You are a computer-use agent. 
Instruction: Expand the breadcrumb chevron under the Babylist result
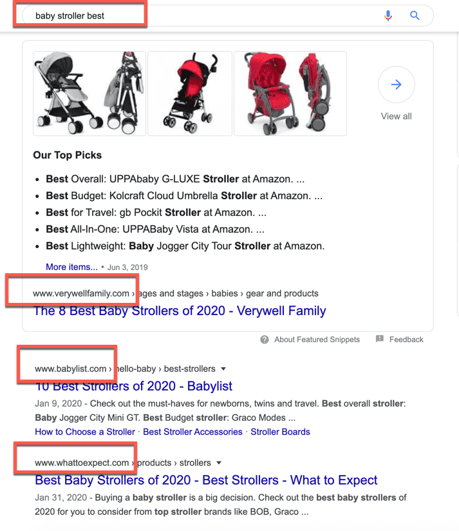coord(223,369)
